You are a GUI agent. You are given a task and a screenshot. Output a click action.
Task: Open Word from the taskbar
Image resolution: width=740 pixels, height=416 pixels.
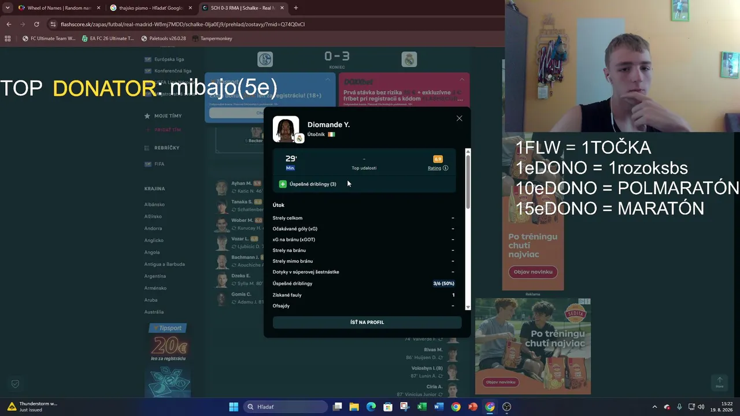(x=438, y=407)
